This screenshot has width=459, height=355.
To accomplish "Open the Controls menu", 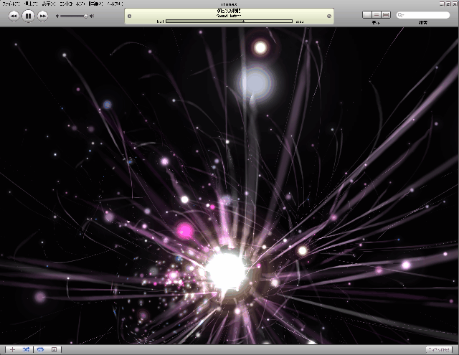I will 72,4.
